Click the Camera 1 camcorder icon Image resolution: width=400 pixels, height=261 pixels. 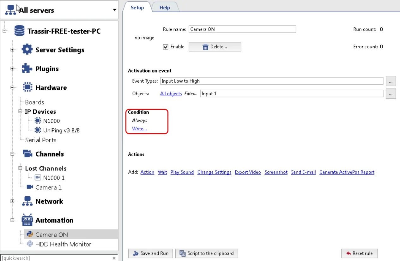[x=30, y=187]
